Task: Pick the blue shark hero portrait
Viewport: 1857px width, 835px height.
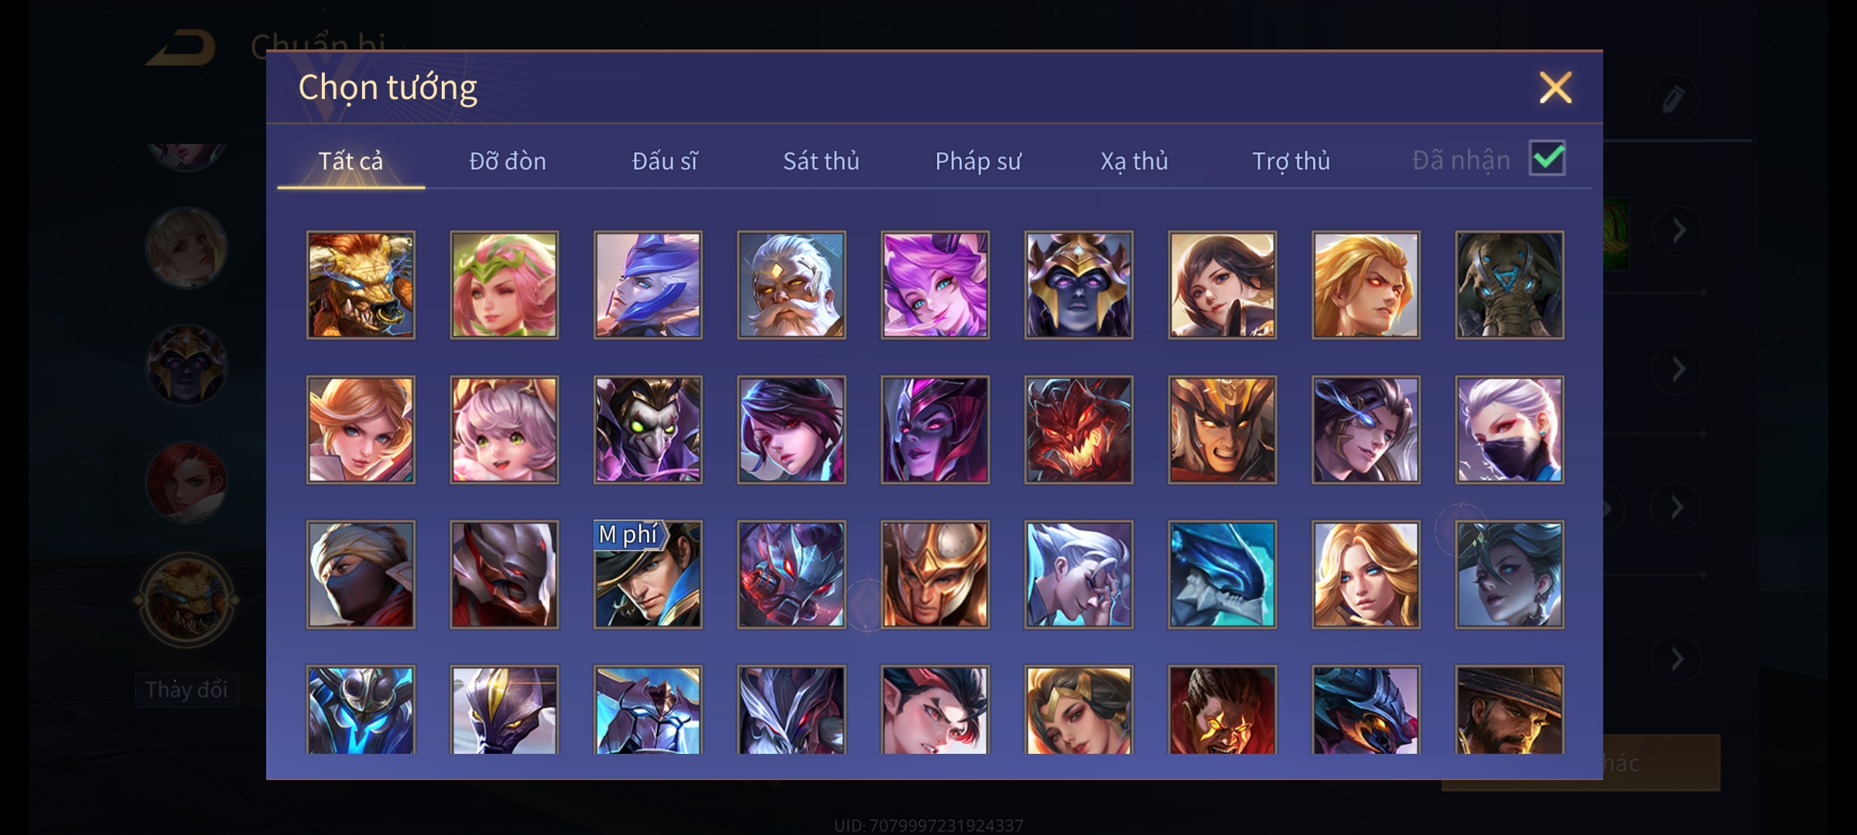Action: pyautogui.click(x=1223, y=574)
